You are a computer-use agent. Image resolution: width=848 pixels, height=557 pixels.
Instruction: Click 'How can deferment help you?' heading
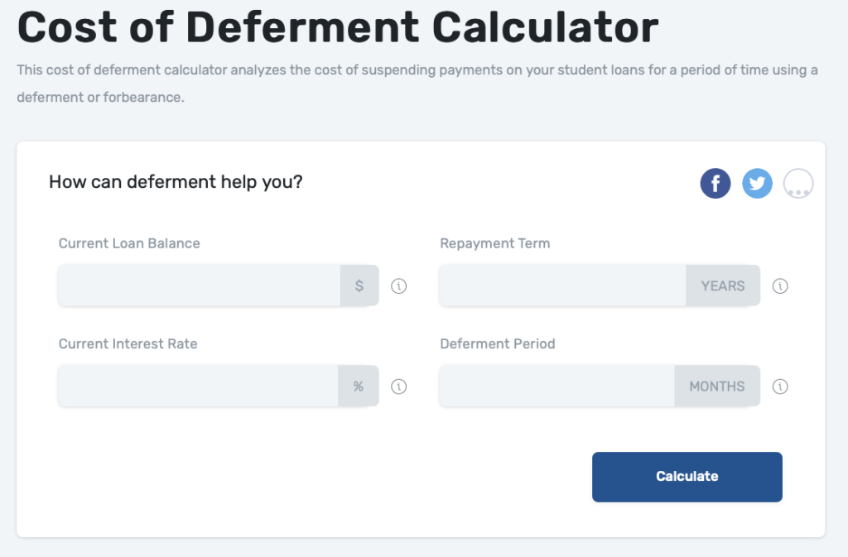pos(176,182)
